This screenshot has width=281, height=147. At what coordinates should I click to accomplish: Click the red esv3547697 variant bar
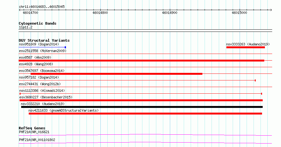pyautogui.click(x=117, y=74)
